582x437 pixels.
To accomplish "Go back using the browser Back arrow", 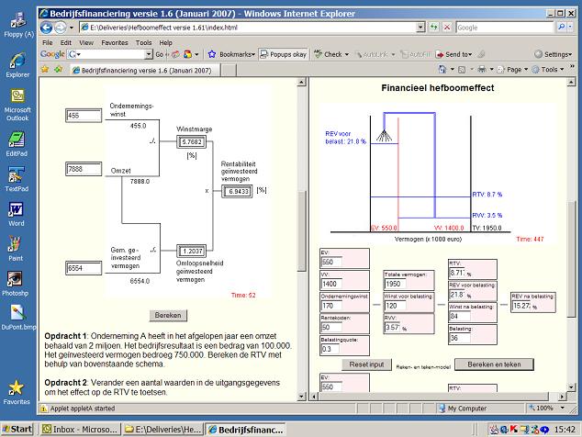I will point(47,28).
